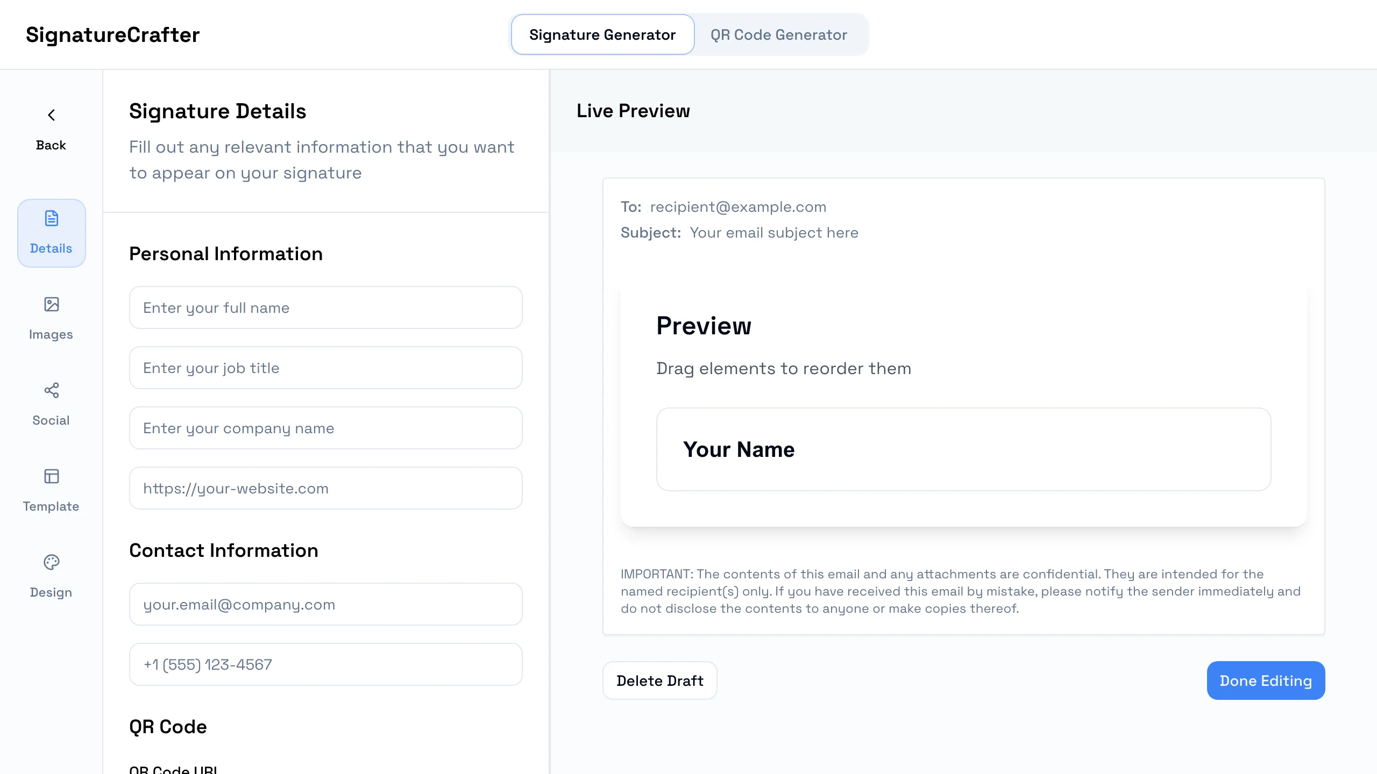
Task: Select the Signature Generator tab
Action: 602,34
